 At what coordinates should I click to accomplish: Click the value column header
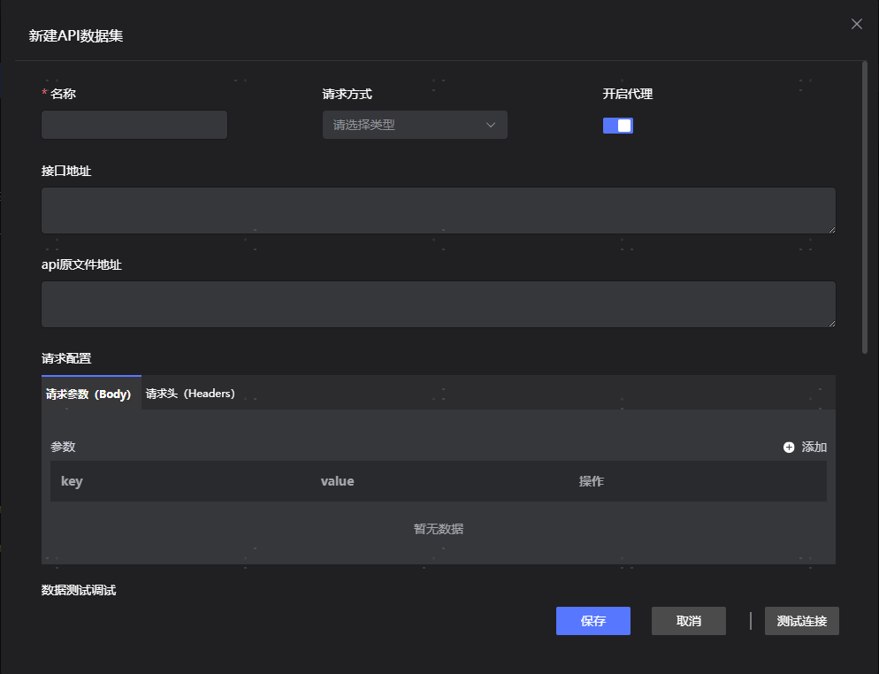coord(337,481)
